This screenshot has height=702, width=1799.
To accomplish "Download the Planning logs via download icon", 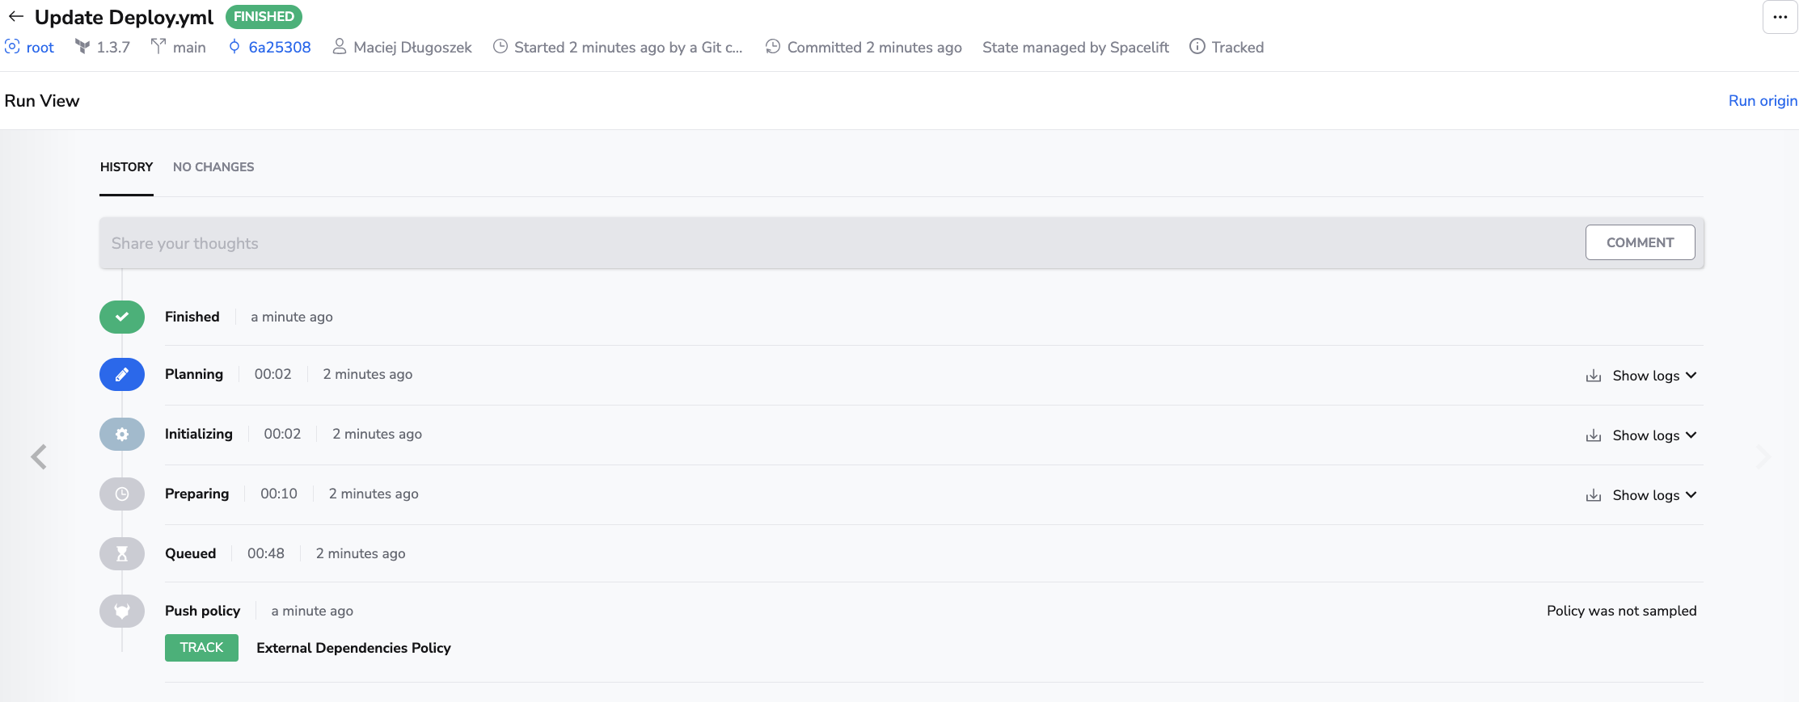I will (1593, 376).
